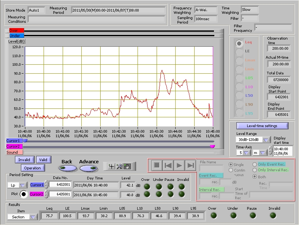Click the Back oval button

point(68,168)
